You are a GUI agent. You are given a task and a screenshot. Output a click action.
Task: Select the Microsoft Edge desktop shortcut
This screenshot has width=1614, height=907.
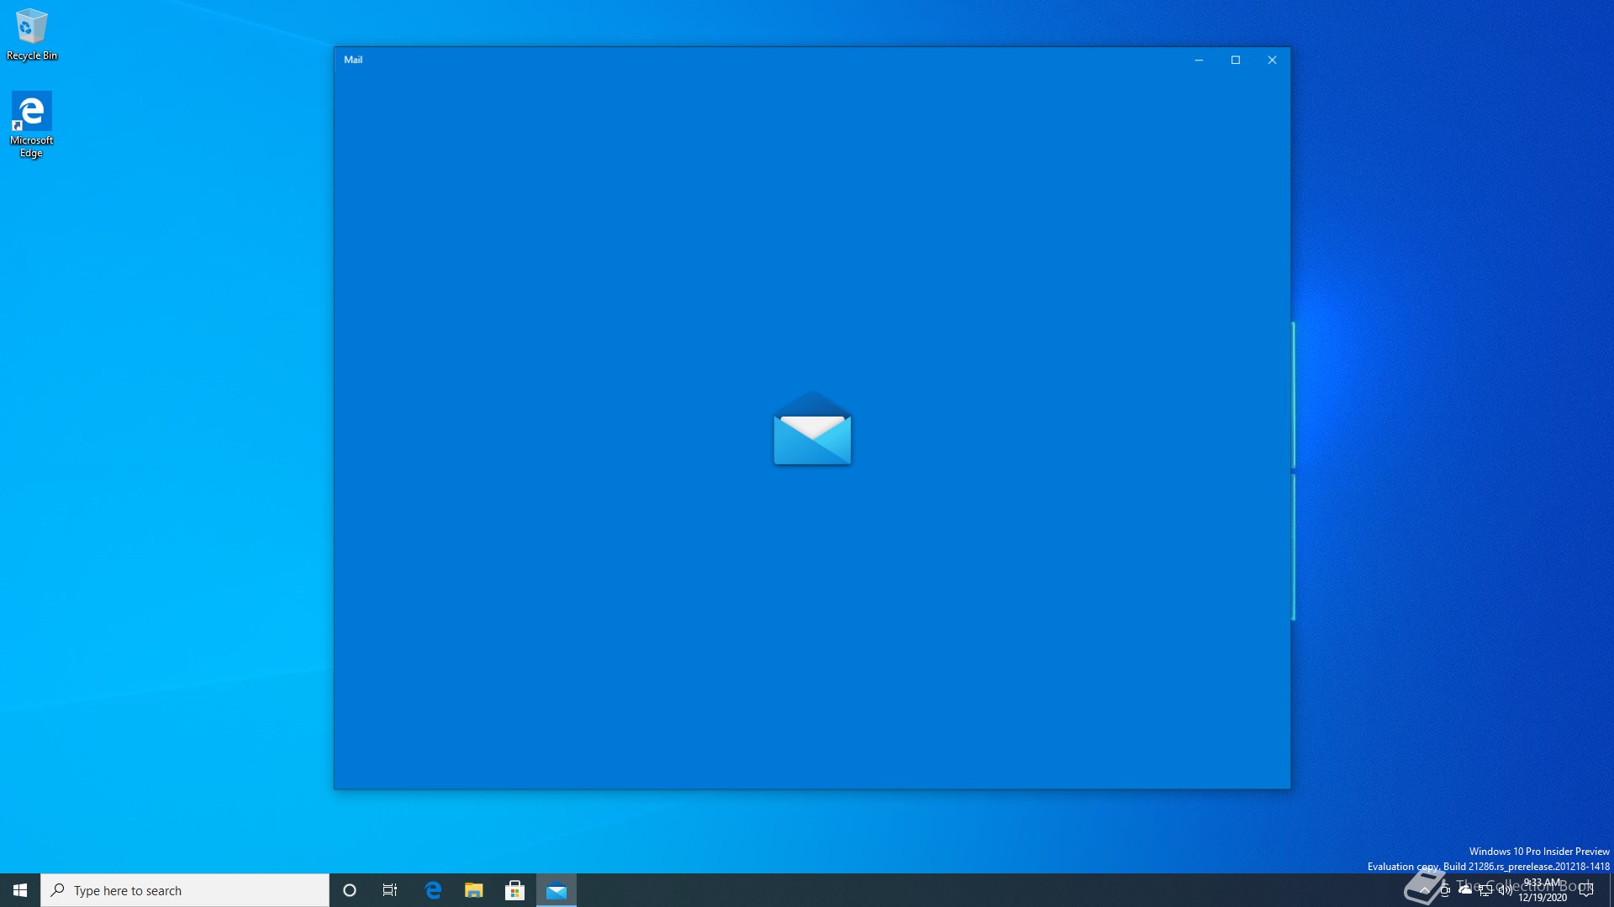click(32, 124)
